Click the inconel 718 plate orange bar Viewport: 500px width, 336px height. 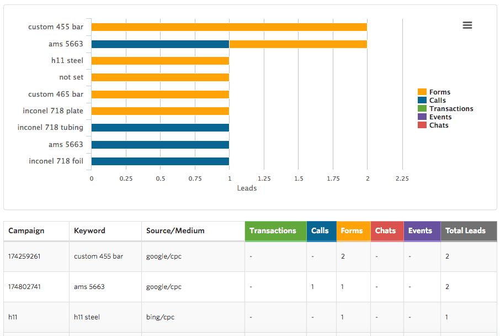(x=160, y=111)
